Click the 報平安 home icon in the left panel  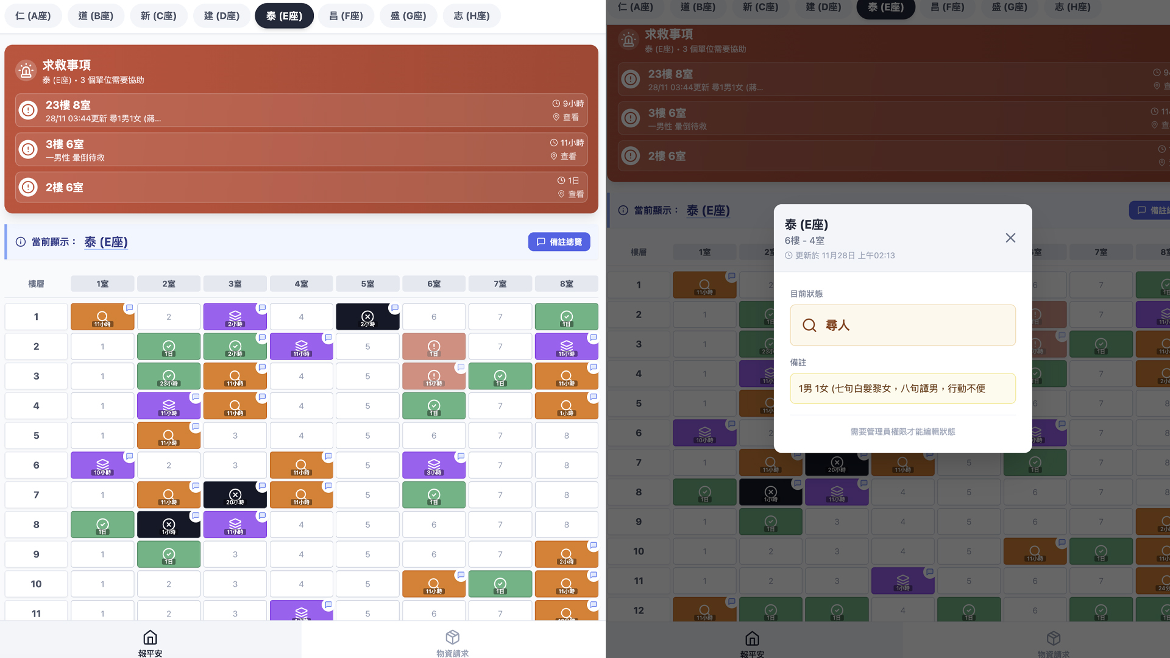tap(150, 638)
